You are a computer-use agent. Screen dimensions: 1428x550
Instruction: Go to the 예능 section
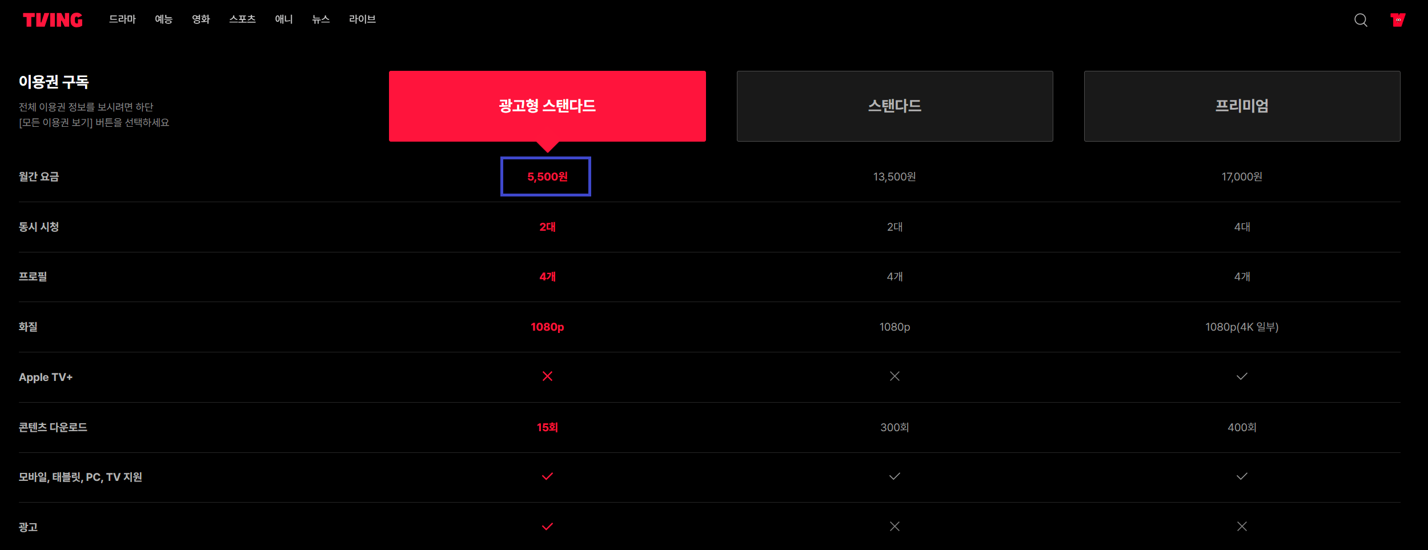[163, 19]
